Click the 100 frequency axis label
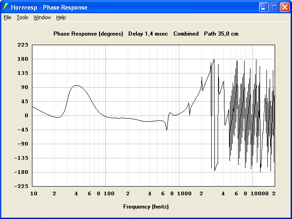 tap(109, 193)
